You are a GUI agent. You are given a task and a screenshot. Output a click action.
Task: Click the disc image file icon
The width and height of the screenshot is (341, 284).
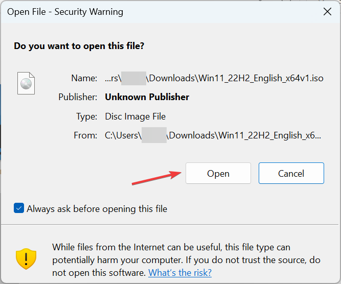click(x=26, y=83)
